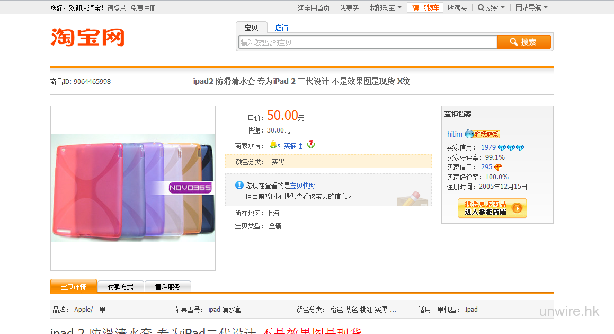Screen dimensions: 614x334
Task: Click the 请登录 login link
Action: pyautogui.click(x=117, y=8)
